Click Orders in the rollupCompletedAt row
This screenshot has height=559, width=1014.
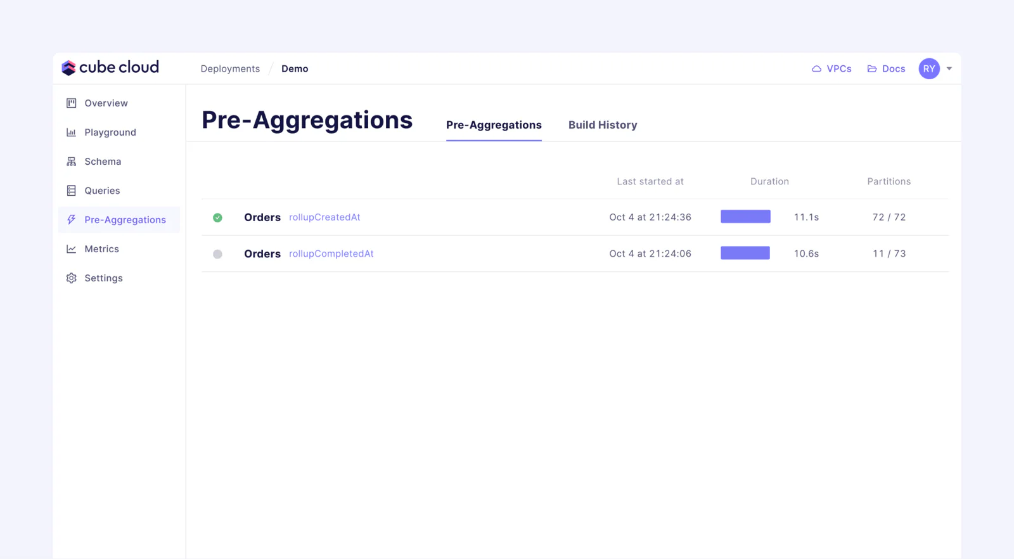tap(262, 254)
